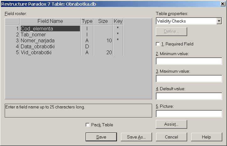Click the Field Name column header
This screenshot has height=146, width=227.
50,21
